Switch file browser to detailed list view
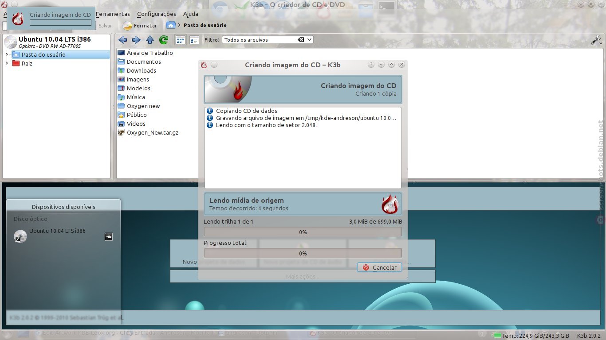Screen dimensions: 606x340 point(194,40)
